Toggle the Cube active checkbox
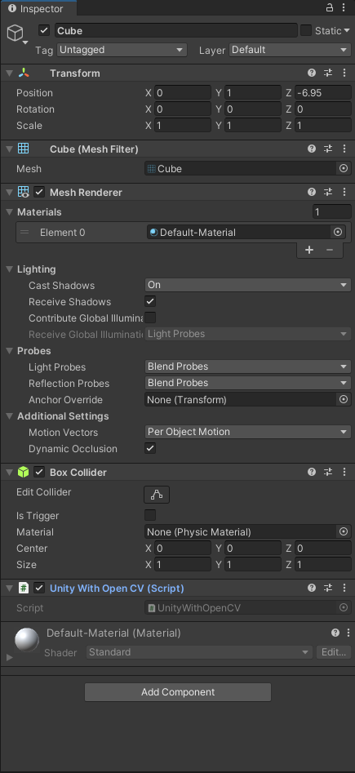This screenshot has width=355, height=773. click(x=44, y=30)
